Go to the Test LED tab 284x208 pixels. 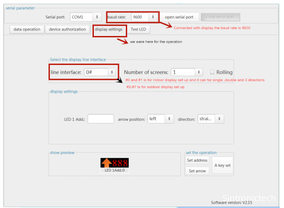click(x=139, y=29)
